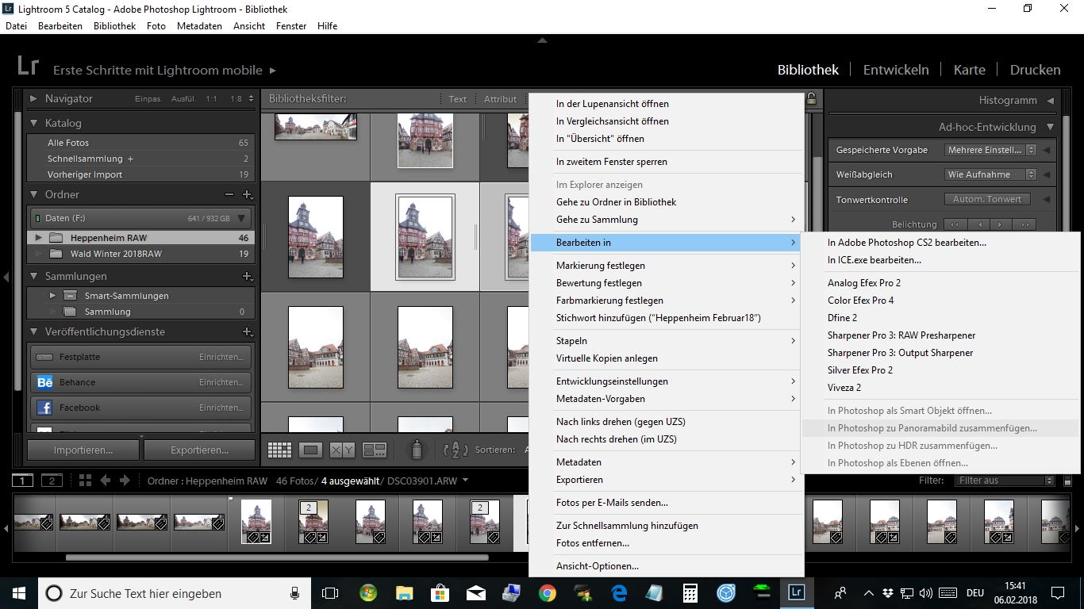Collapse the Sammlungen panel

coord(34,276)
